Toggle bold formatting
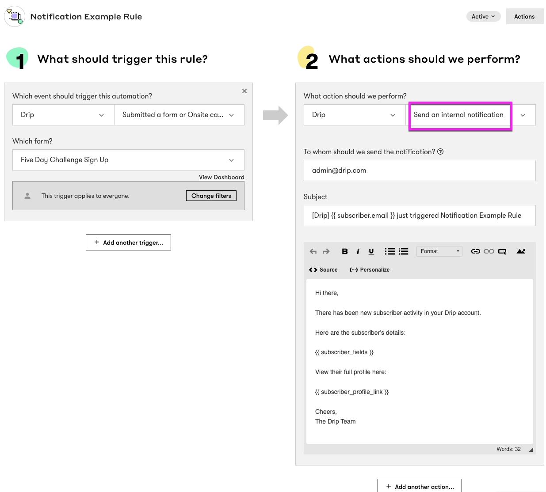The width and height of the screenshot is (546, 492). click(x=345, y=251)
